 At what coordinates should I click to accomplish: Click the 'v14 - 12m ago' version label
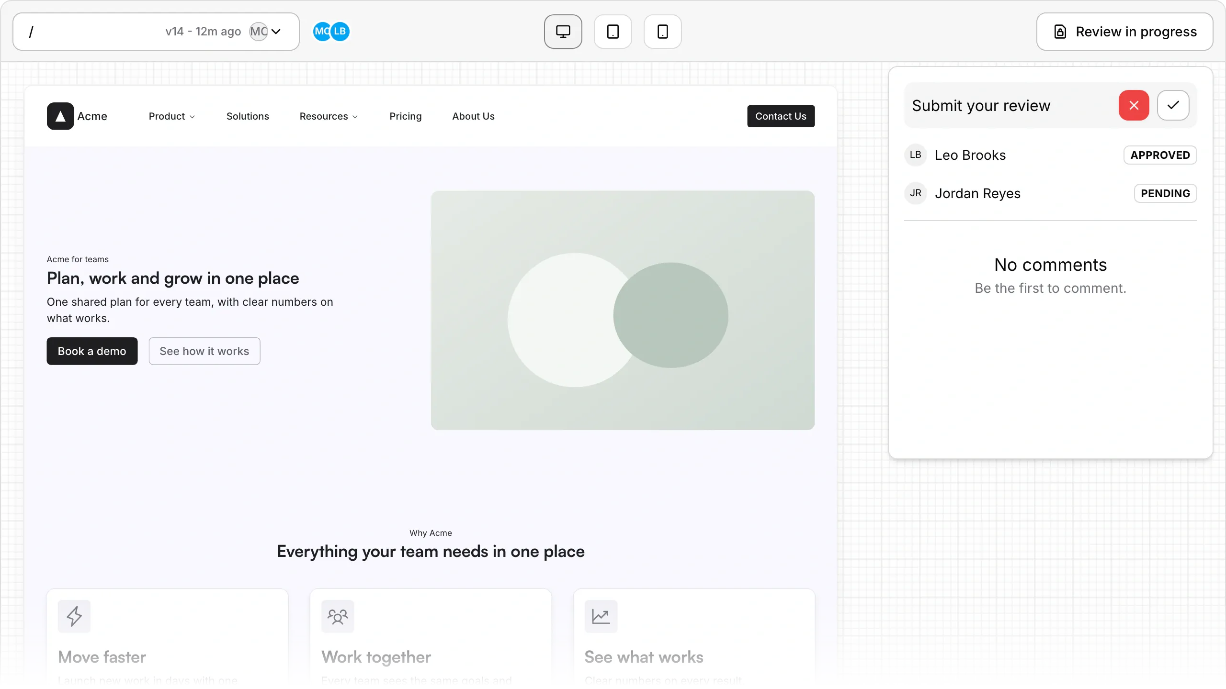point(203,32)
